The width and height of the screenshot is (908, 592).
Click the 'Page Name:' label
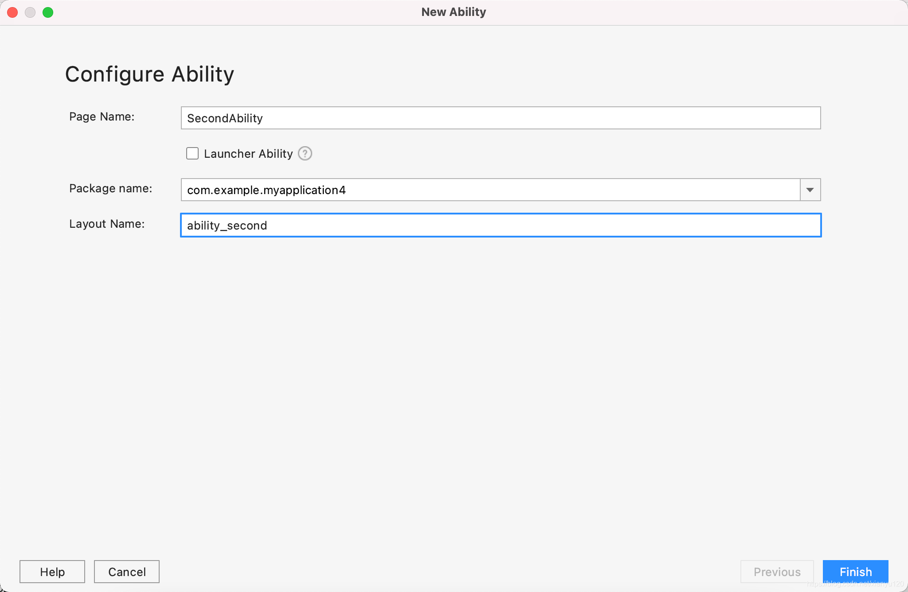pyautogui.click(x=102, y=117)
